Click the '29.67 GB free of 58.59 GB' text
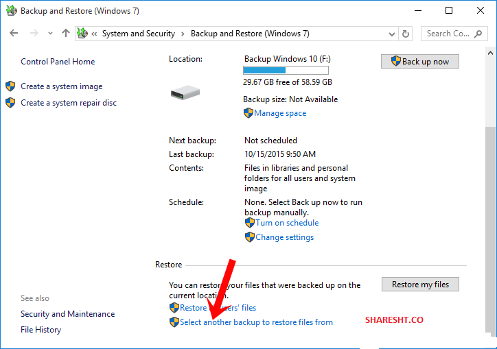This screenshot has height=349, width=497. point(288,82)
